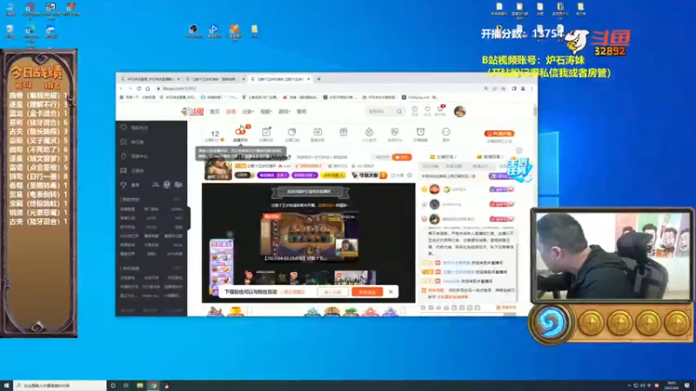The height and width of the screenshot is (391, 696).
Task: Open OBS Studio desktop shortcut
Action: click(193, 31)
